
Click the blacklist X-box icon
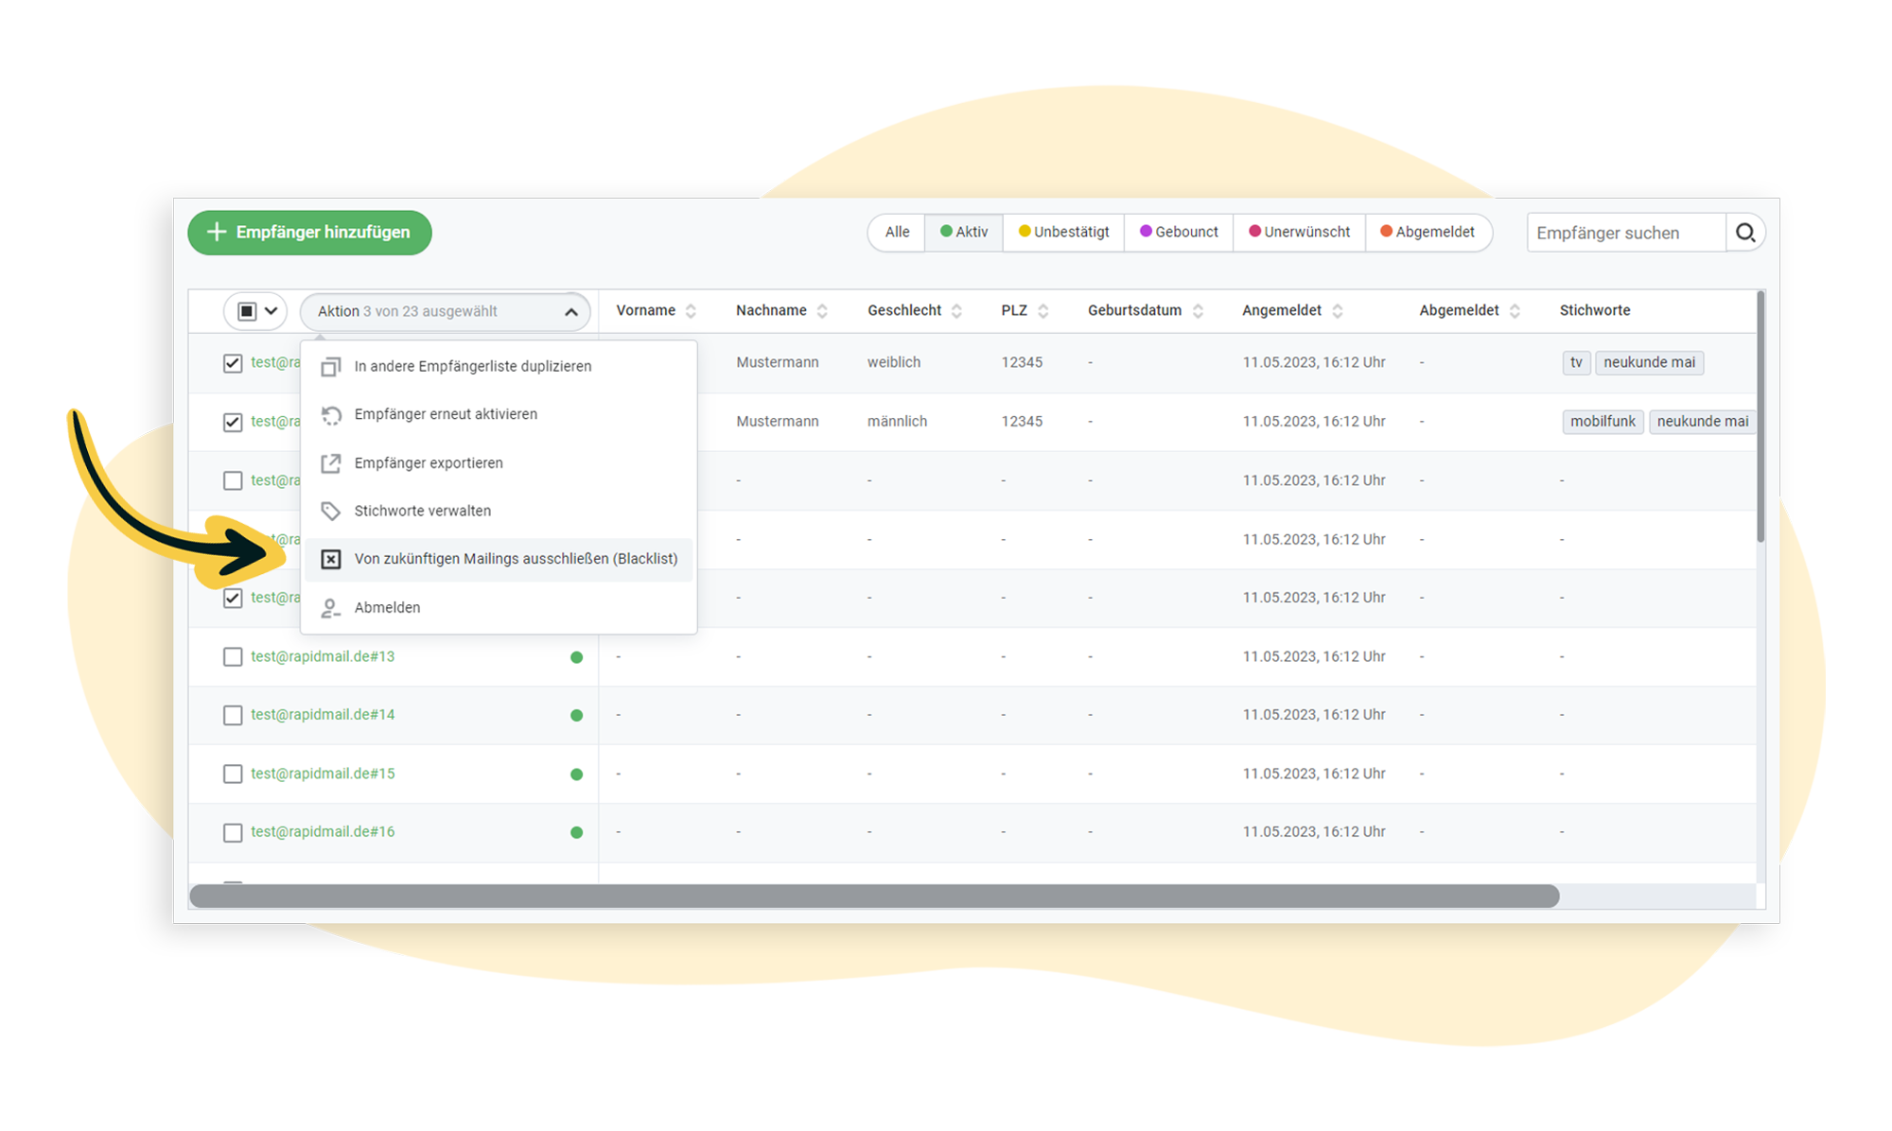tap(330, 560)
